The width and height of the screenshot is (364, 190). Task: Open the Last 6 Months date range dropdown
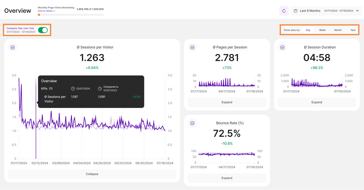tap(326, 11)
